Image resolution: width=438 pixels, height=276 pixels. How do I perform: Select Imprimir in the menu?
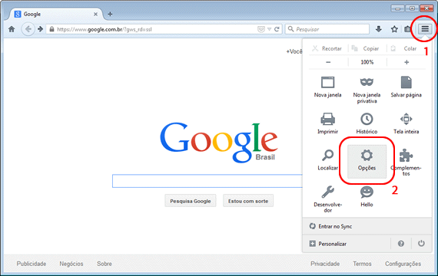tap(327, 123)
